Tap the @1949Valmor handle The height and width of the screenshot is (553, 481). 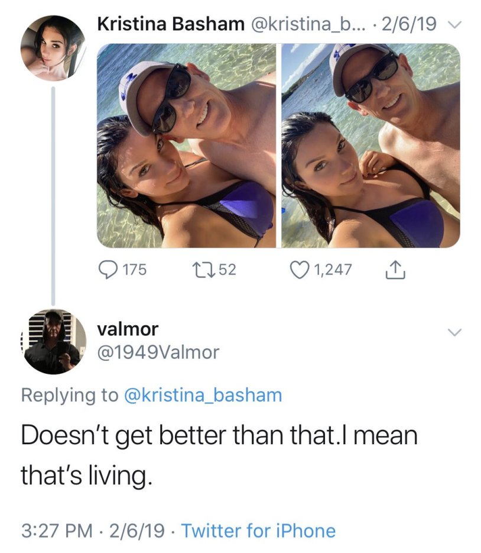click(158, 353)
